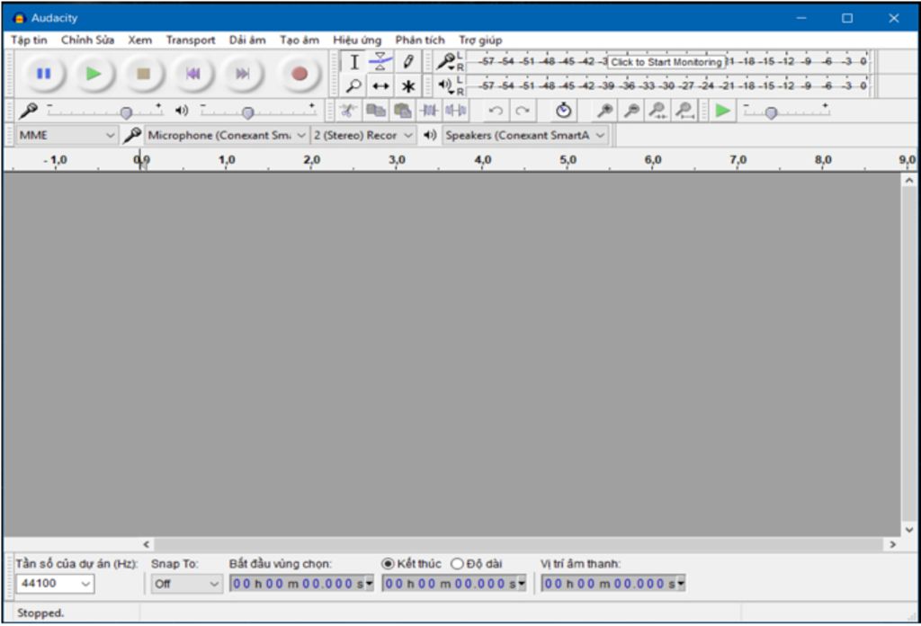Screen dimensions: 921x626
Task: Click the Redo arrow icon
Action: coord(523,111)
